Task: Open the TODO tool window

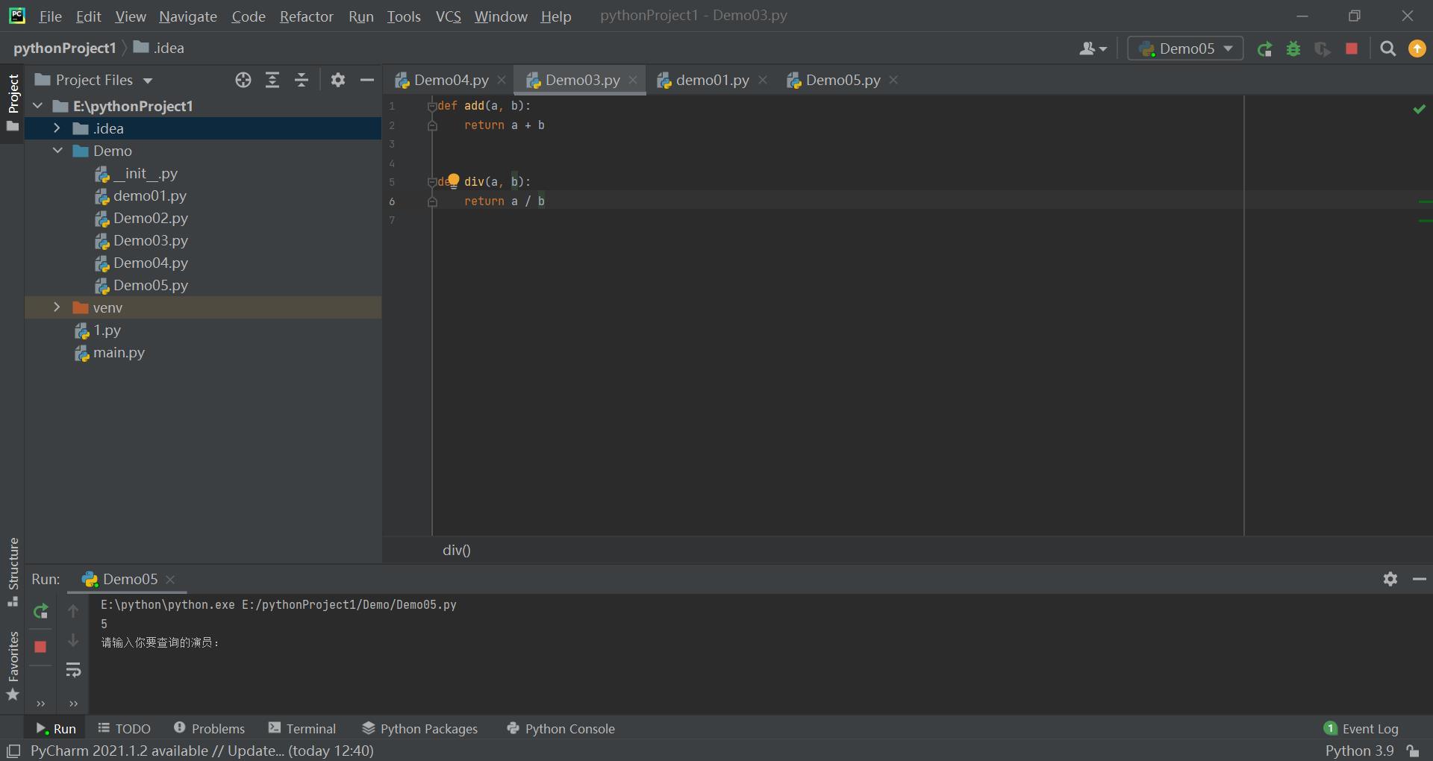Action: (x=124, y=728)
